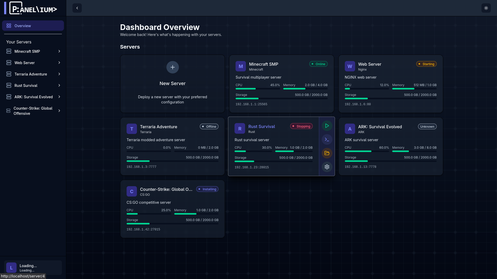Start the Rust Survival server via play icon

327,125
